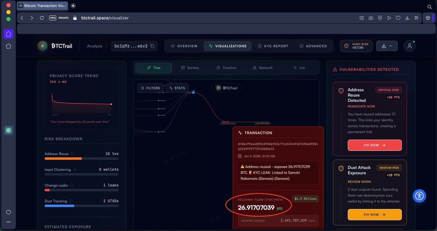Copy the bc1q9z address with the copy icon
Viewport: 437px width, 231px height.
click(x=152, y=46)
